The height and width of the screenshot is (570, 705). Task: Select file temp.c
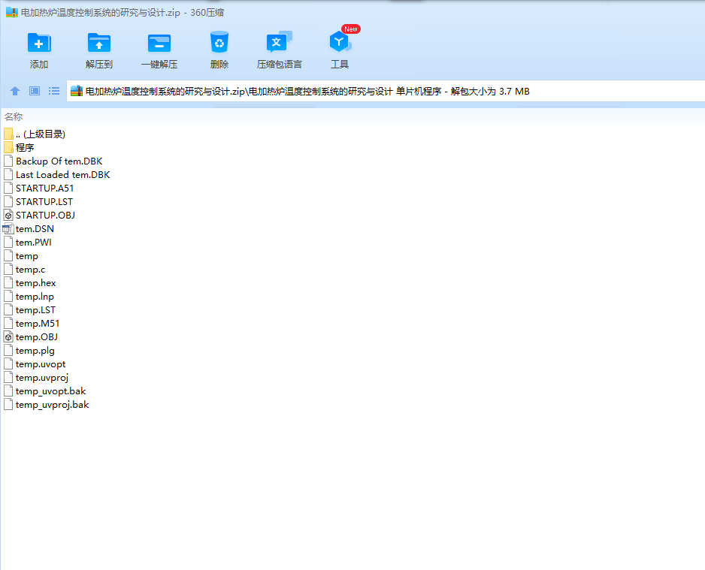[x=30, y=270]
